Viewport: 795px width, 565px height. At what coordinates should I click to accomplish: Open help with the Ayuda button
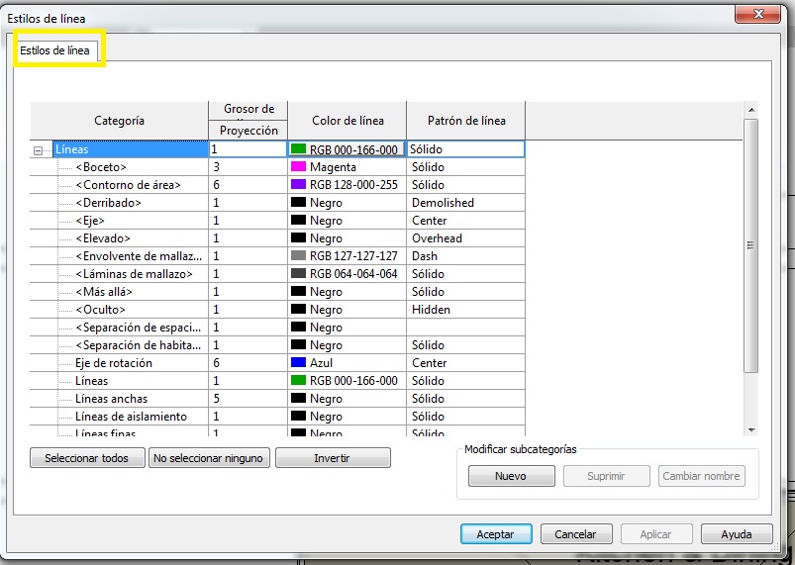[x=736, y=534]
